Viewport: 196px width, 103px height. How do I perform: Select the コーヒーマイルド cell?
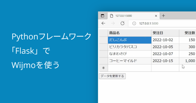point(130,61)
